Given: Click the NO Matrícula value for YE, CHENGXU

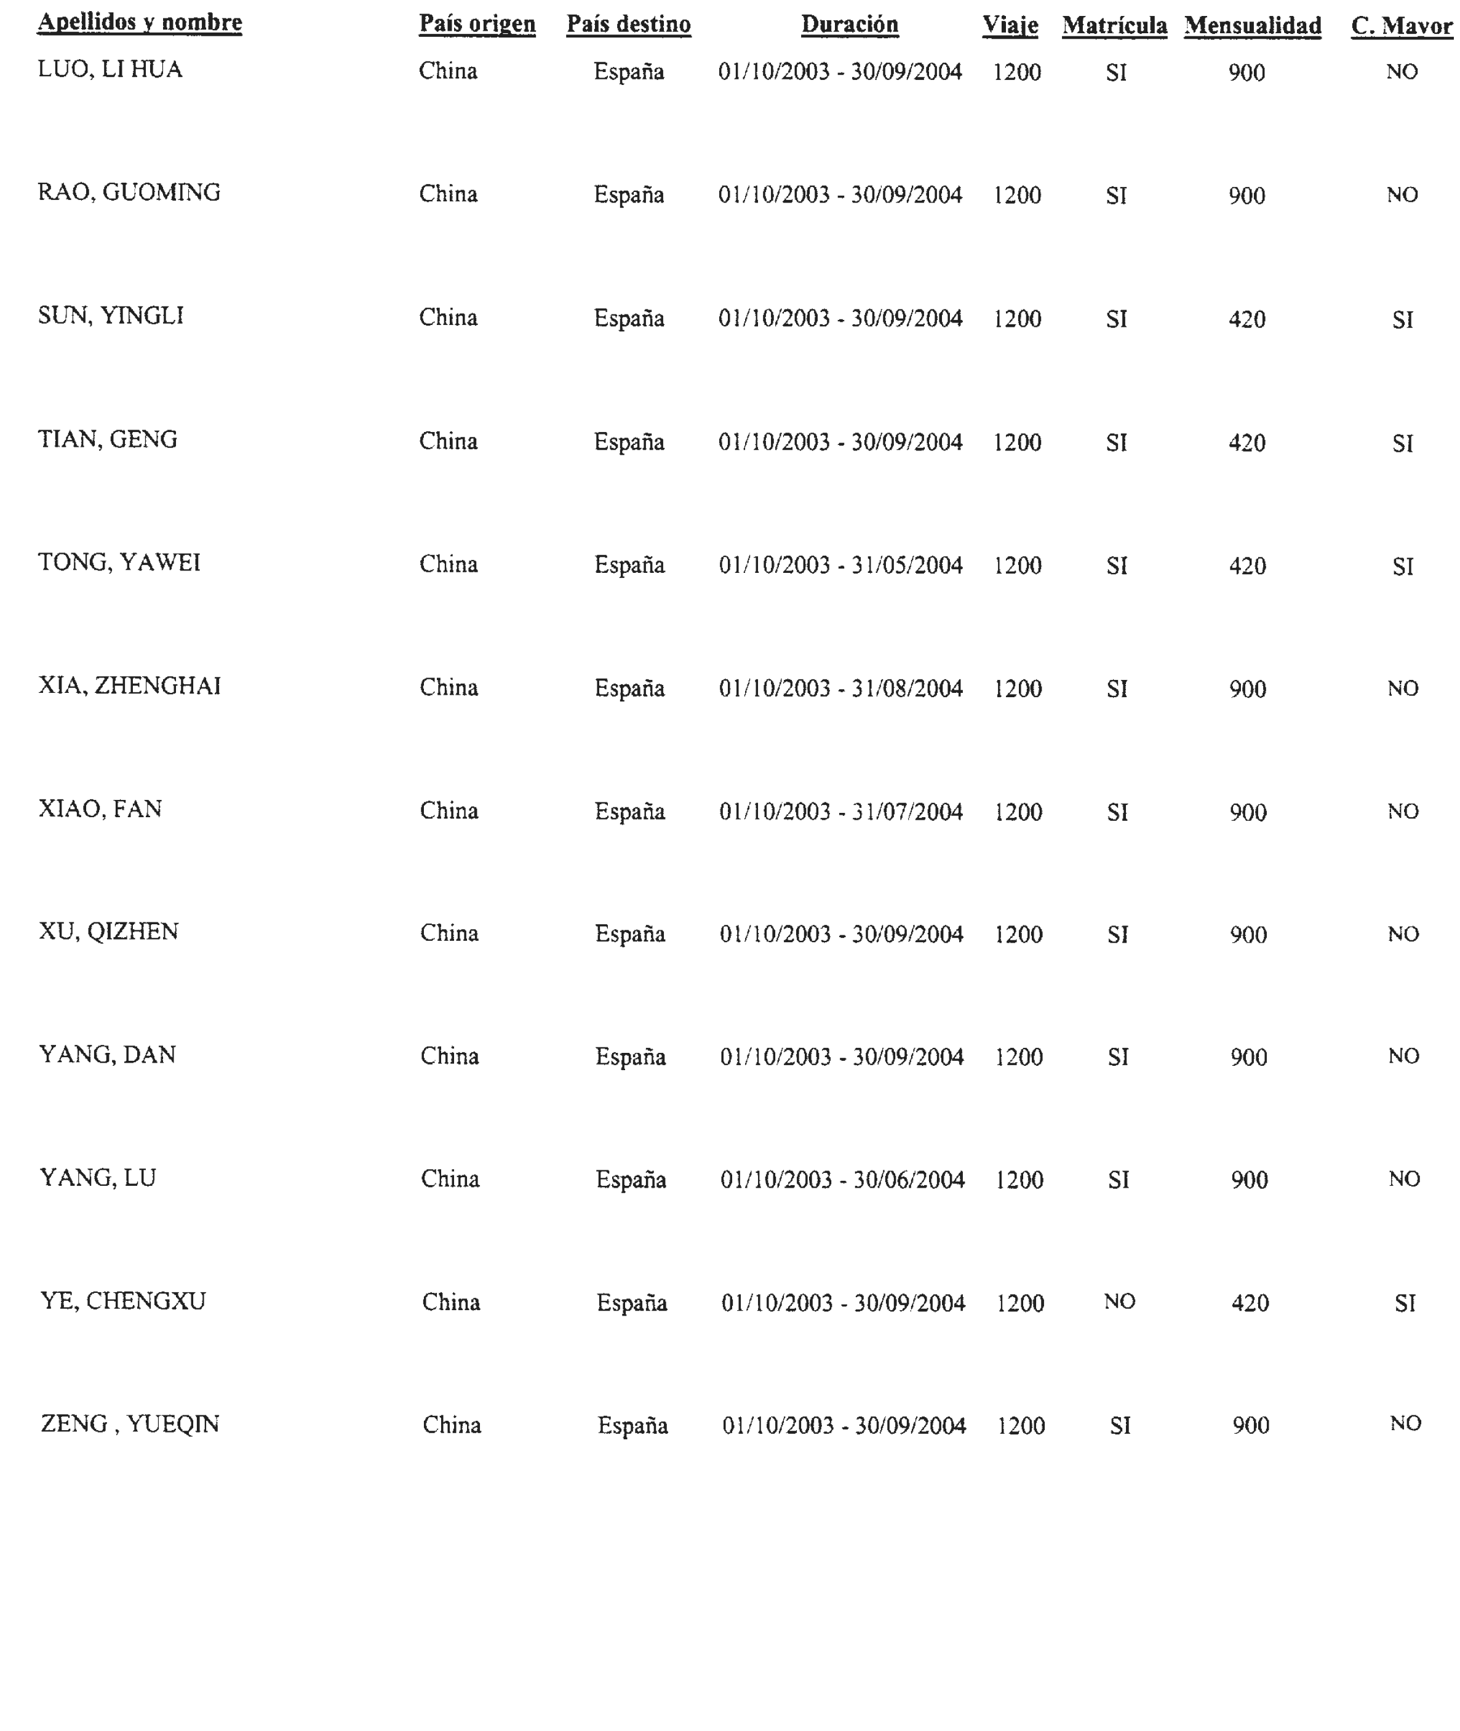Looking at the screenshot, I should (1120, 1302).
